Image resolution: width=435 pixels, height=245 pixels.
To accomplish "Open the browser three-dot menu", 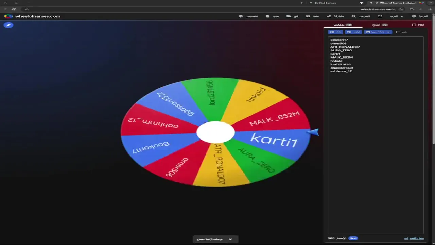I will (x=5, y=9).
